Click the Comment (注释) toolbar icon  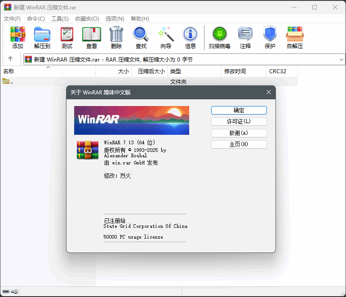[245, 34]
